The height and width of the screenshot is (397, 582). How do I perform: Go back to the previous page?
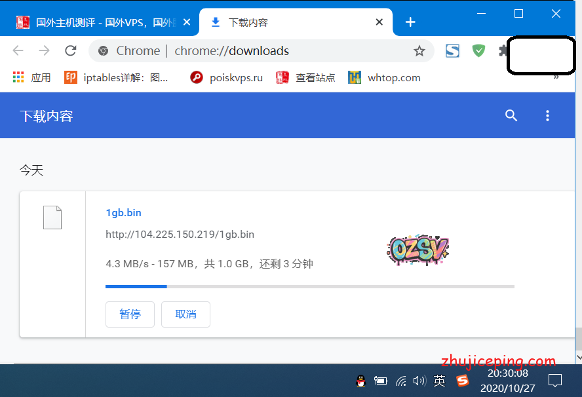click(18, 51)
